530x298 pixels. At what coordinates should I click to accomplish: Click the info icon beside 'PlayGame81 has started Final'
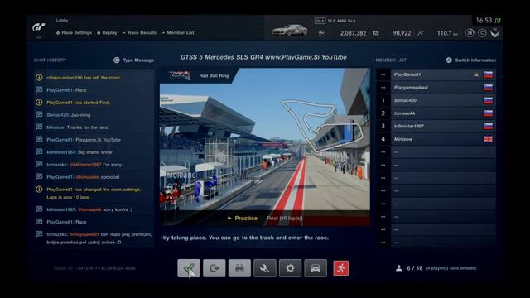[x=39, y=103]
